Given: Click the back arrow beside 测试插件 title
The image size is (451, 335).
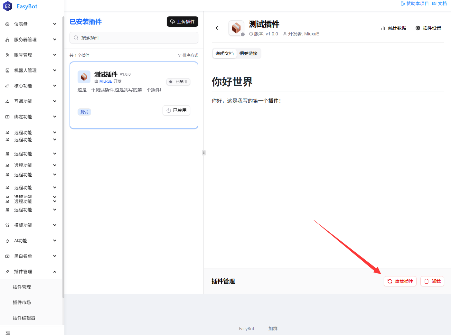Looking at the screenshot, I should coord(218,28).
